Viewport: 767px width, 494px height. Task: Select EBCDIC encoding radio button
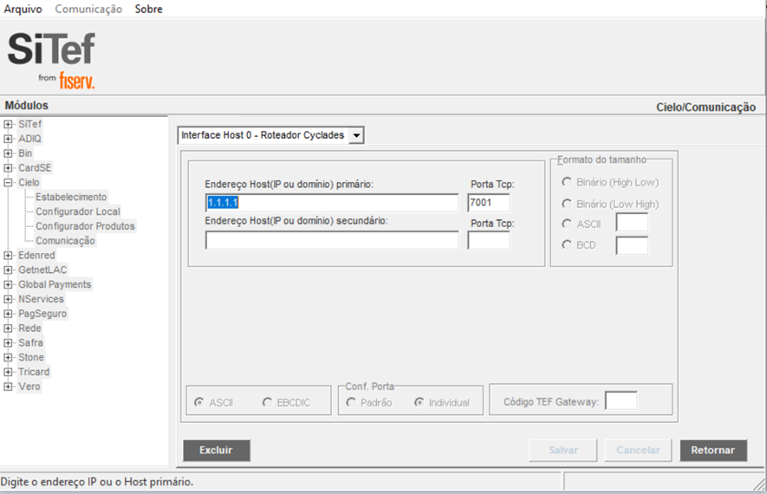(267, 402)
